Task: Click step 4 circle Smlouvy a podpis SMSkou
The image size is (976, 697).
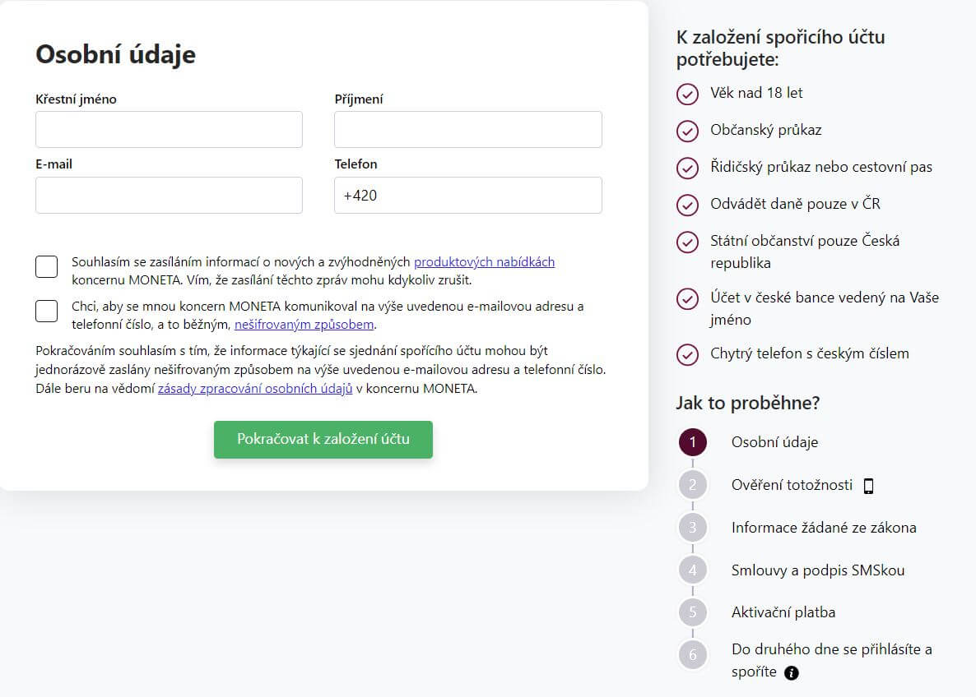Action: pos(693,570)
